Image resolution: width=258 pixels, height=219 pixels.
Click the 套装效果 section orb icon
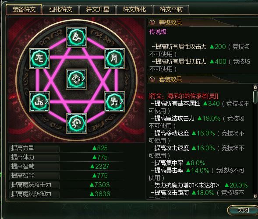click(152, 79)
